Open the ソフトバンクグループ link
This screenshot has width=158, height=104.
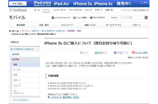pyautogui.click(x=140, y=10)
